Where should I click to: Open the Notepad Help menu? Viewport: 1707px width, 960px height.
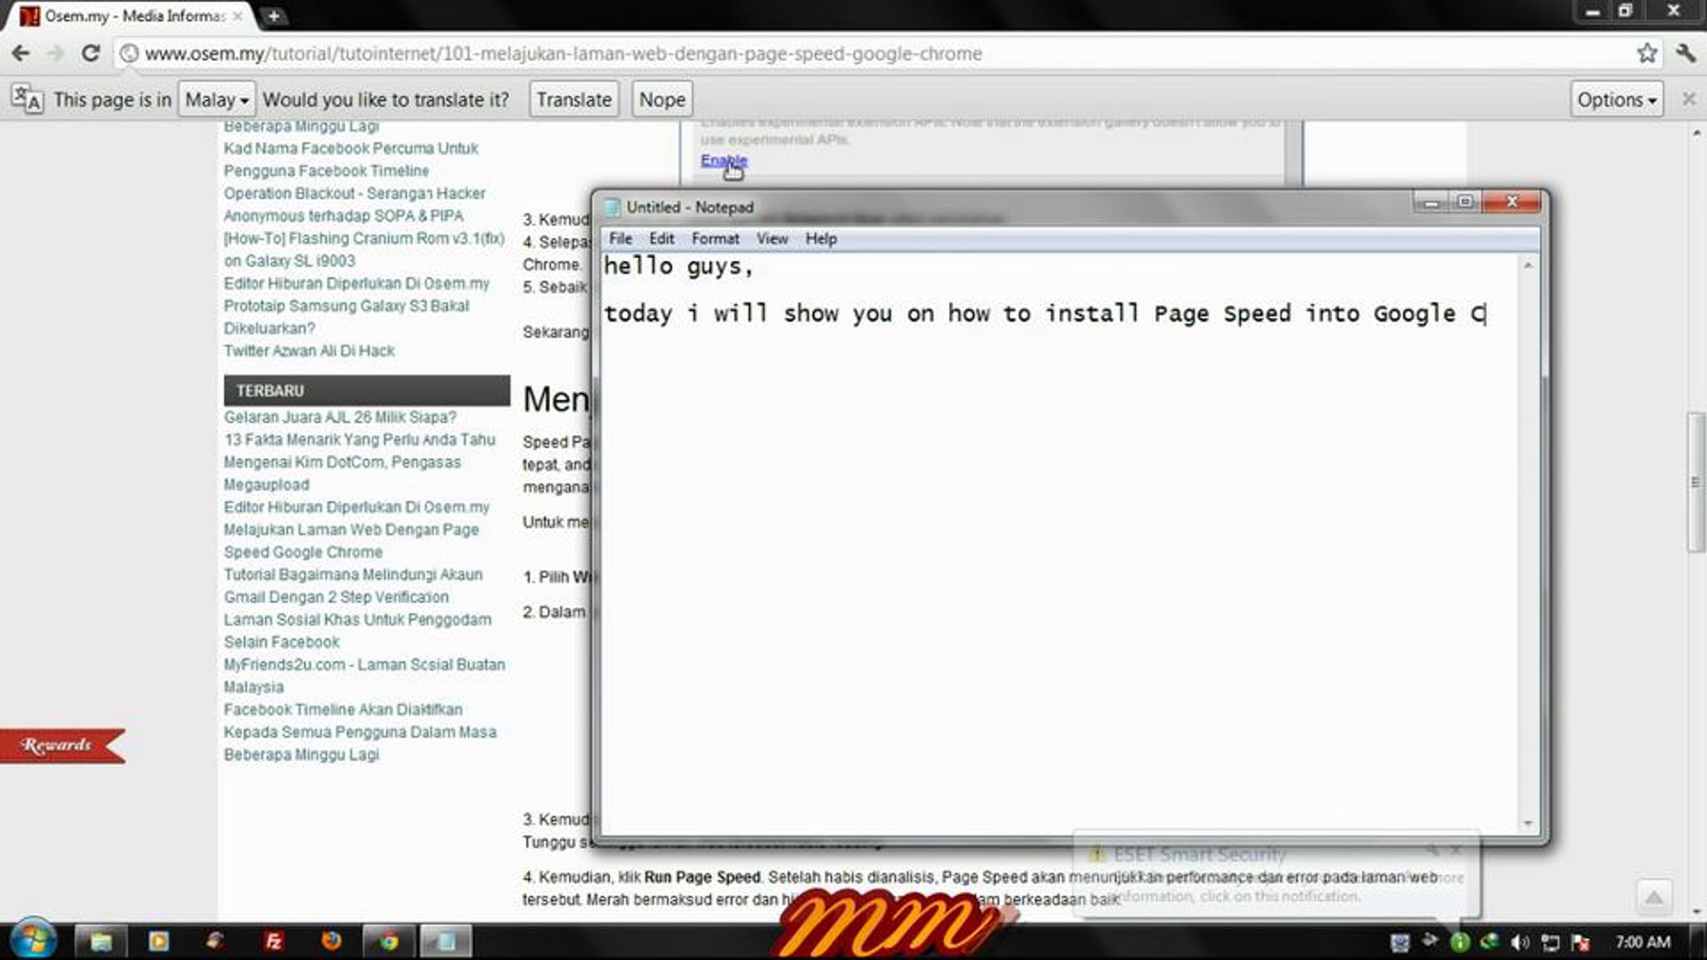tap(821, 239)
